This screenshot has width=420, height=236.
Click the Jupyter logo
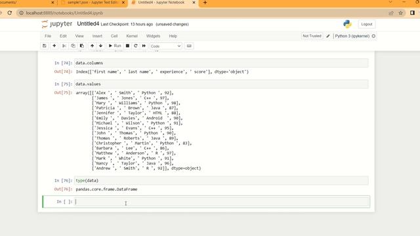[57, 24]
